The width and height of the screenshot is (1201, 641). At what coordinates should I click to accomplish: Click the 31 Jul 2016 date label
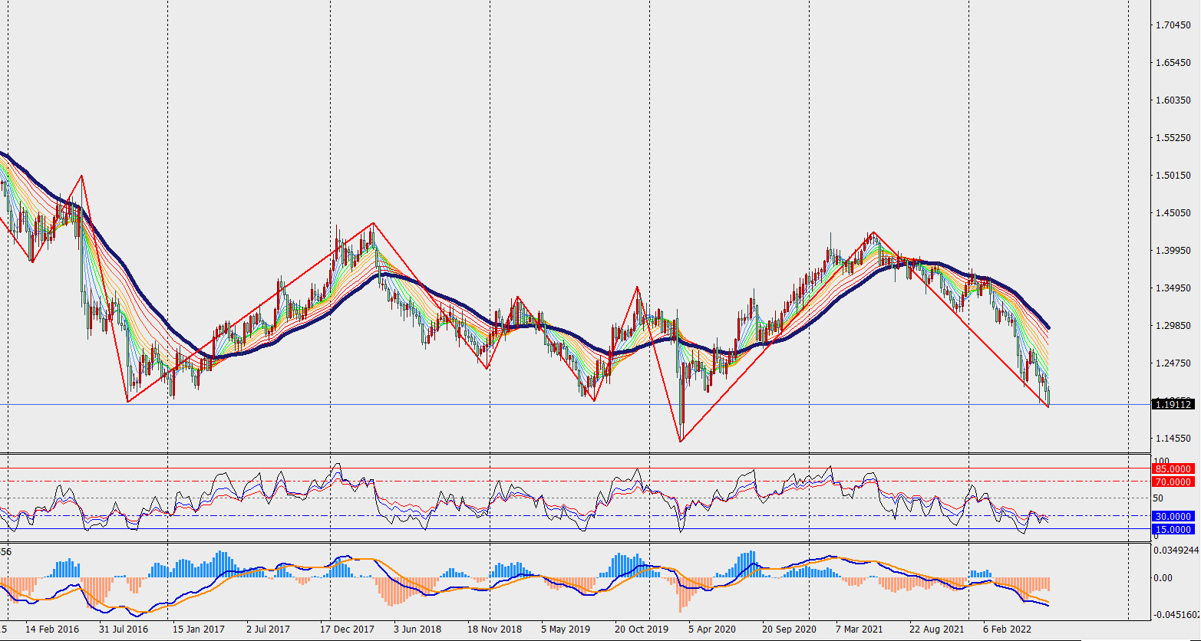(123, 629)
